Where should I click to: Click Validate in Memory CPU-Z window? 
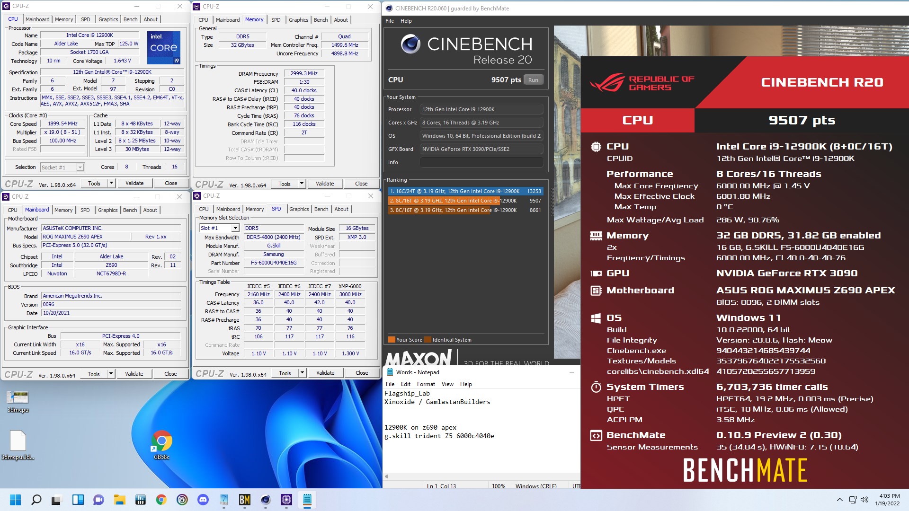[x=325, y=184]
